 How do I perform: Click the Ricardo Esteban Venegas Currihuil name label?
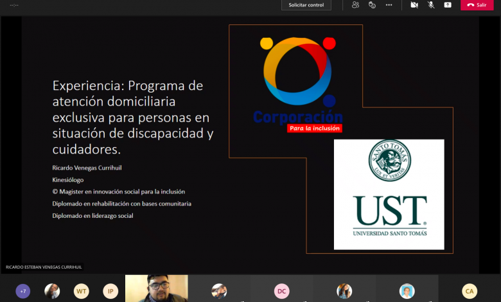(44, 267)
